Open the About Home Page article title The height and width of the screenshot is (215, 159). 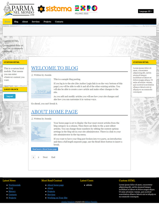54,112
